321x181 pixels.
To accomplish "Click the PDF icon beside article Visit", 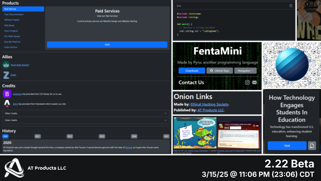I will coord(312,146).
